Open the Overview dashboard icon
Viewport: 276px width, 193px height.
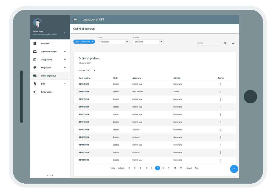click(x=35, y=43)
